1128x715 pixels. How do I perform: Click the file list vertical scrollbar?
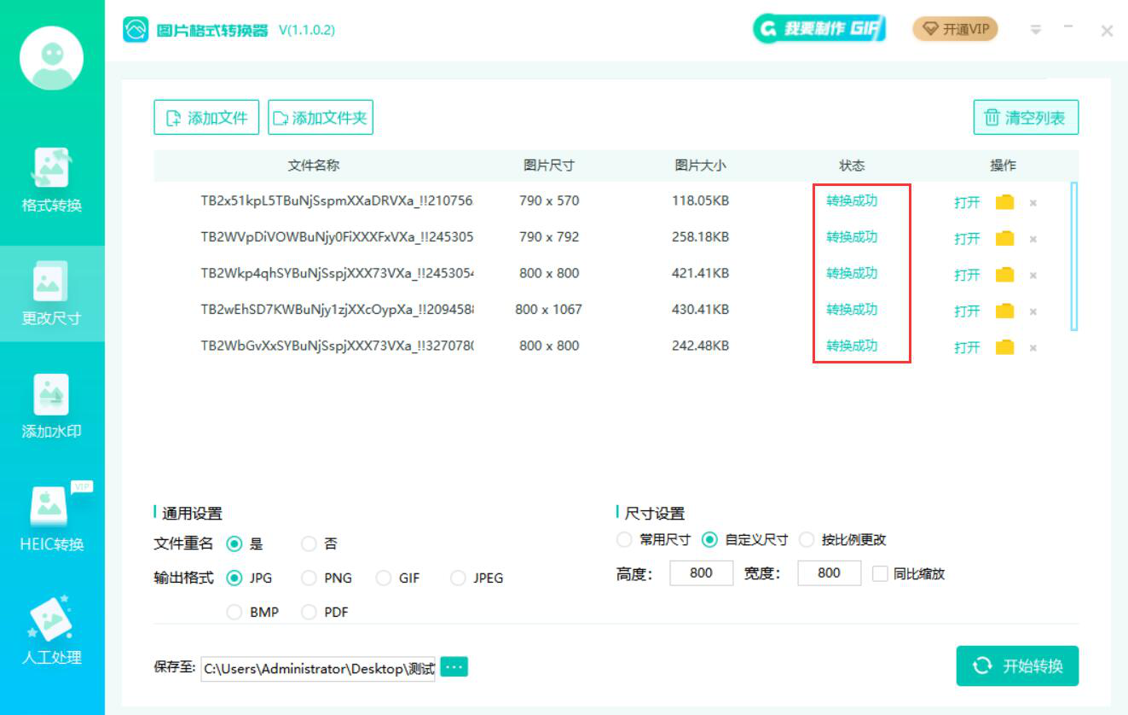(1074, 256)
